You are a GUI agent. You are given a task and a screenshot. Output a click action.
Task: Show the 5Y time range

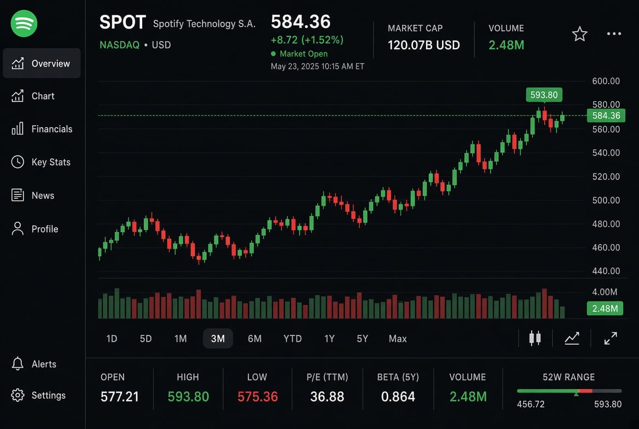pos(362,339)
